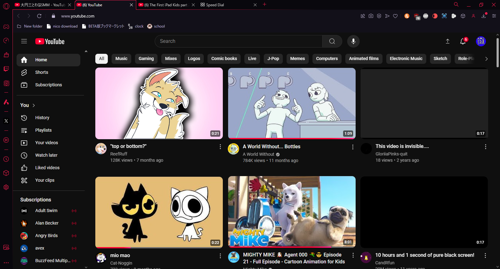
Task: Open the Adblock Plus extension icon
Action: pos(426,16)
